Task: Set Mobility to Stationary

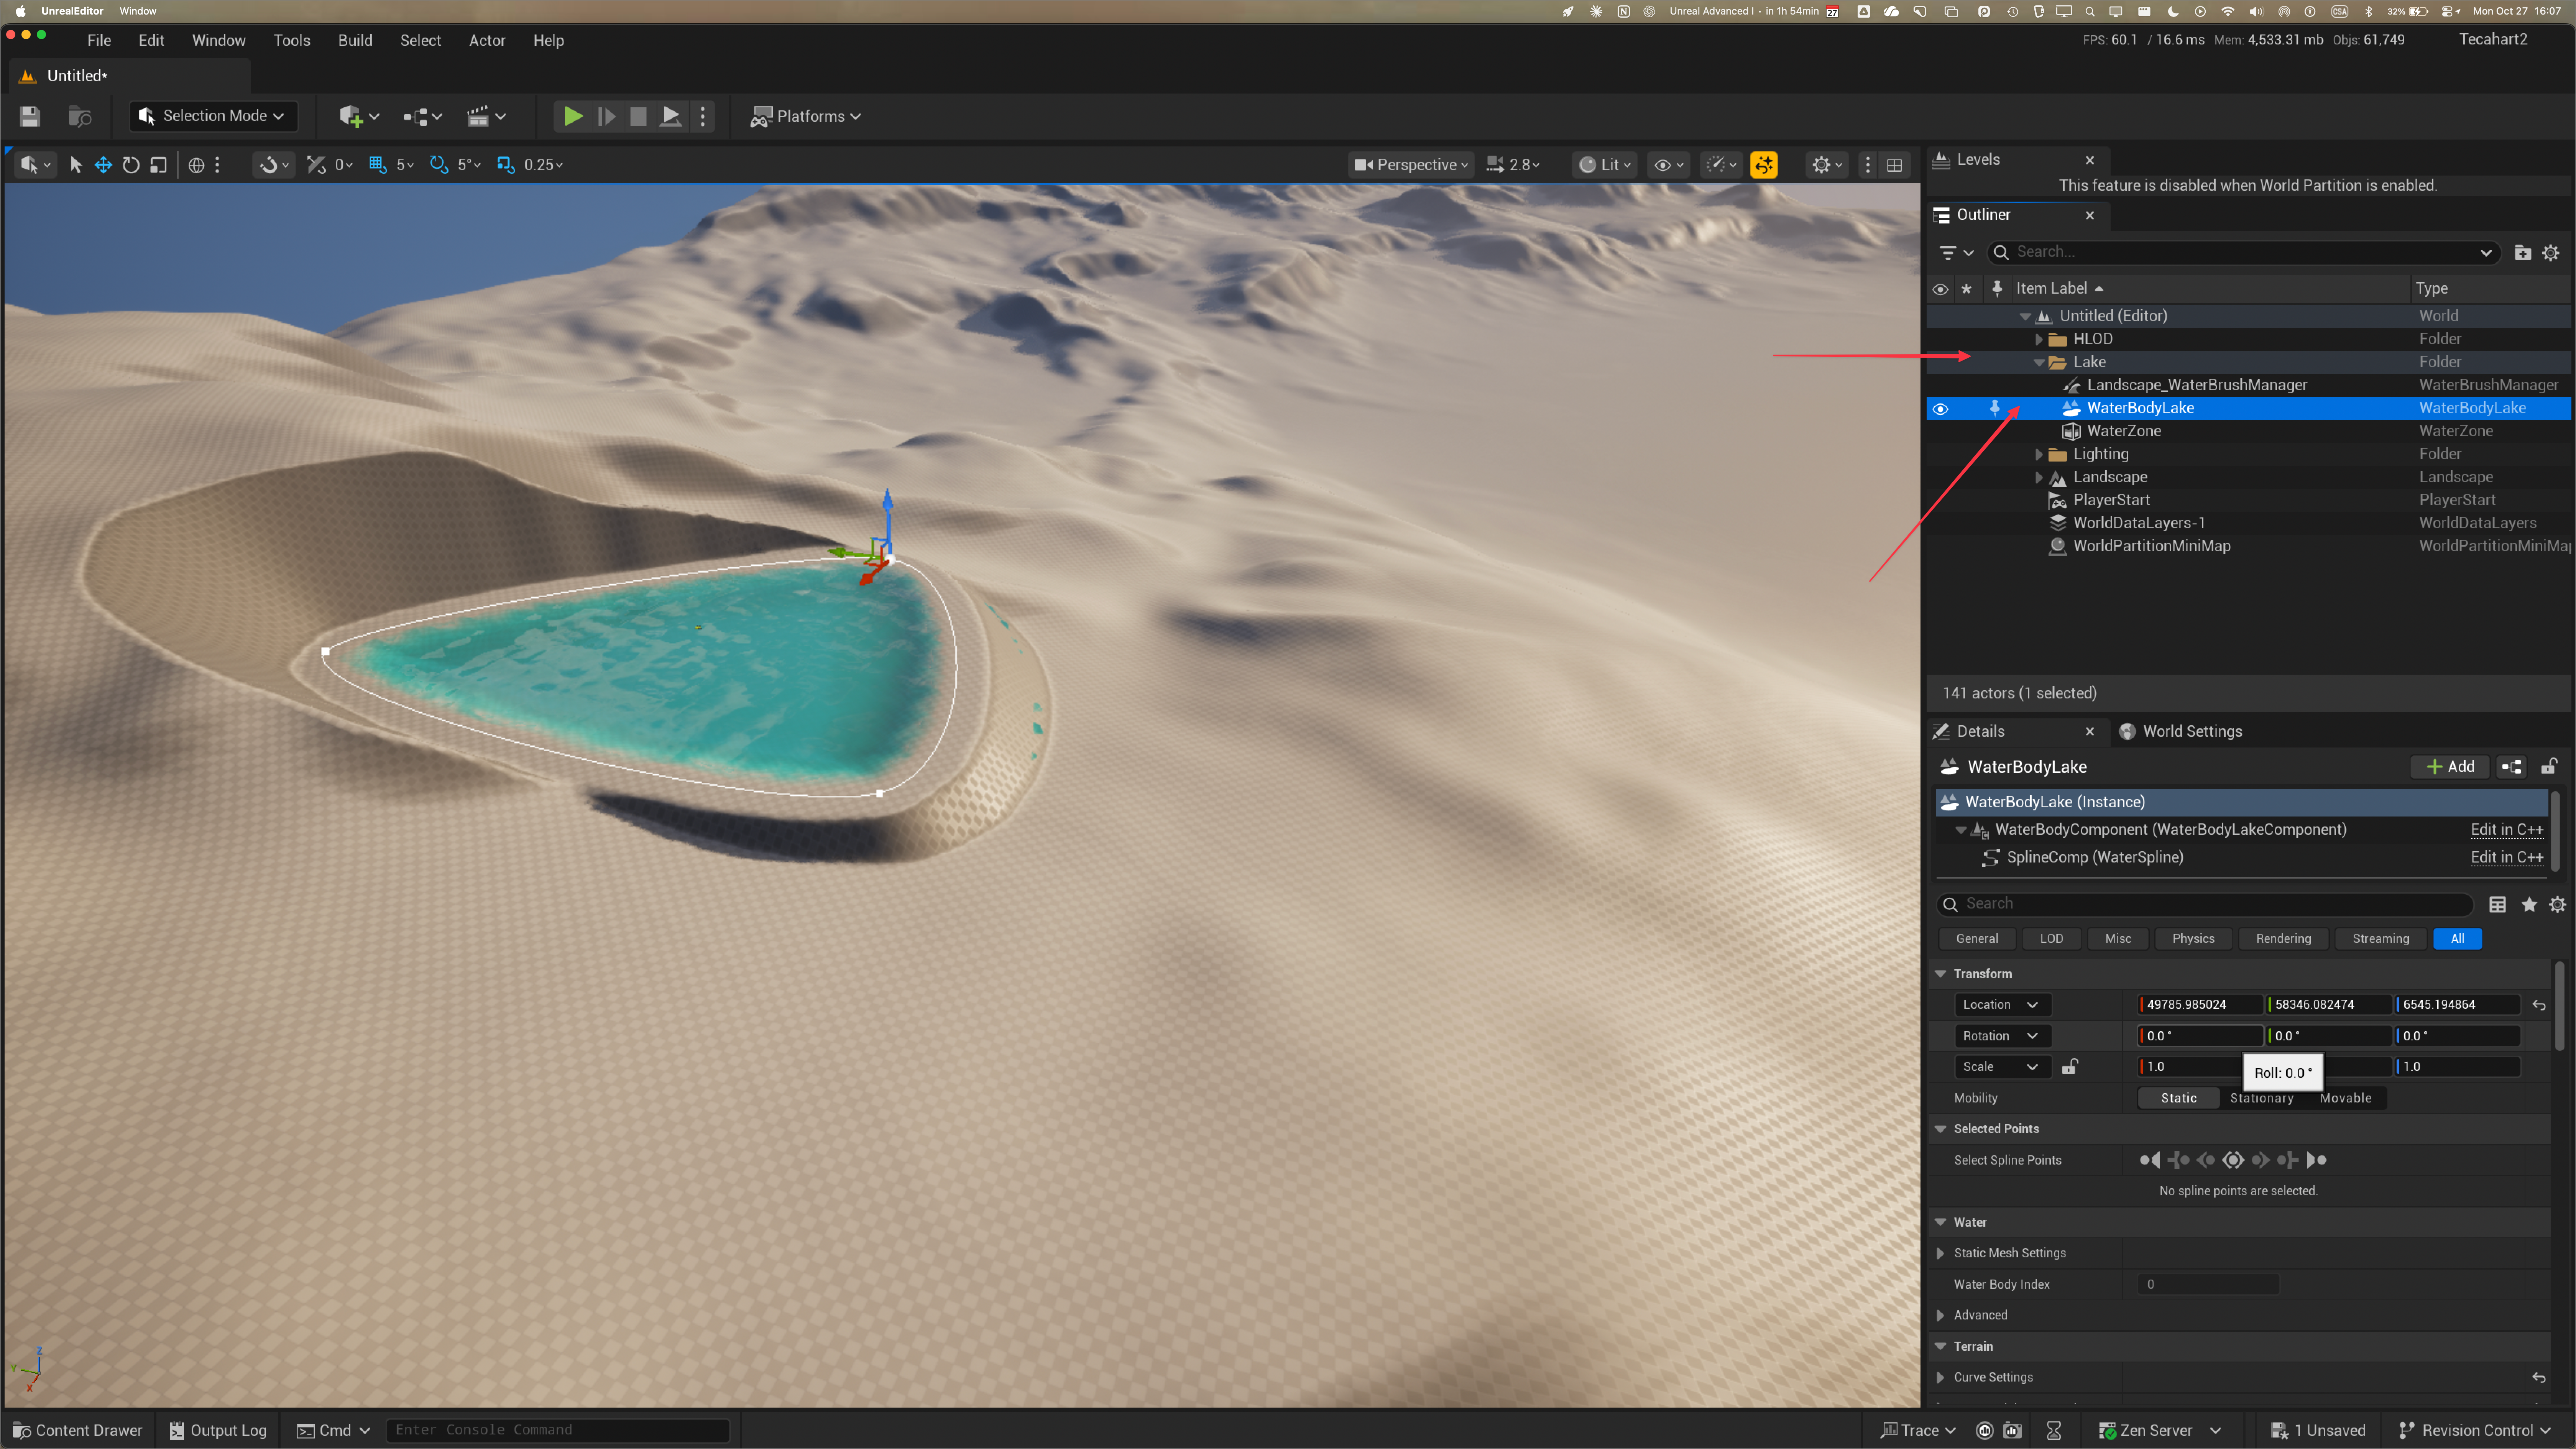Action: (x=2262, y=1098)
